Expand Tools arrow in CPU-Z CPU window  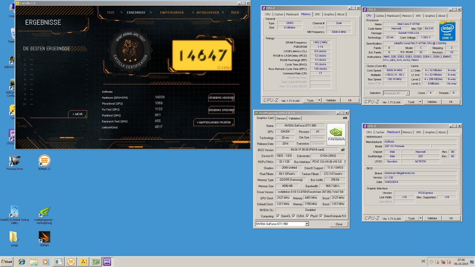[x=420, y=102]
